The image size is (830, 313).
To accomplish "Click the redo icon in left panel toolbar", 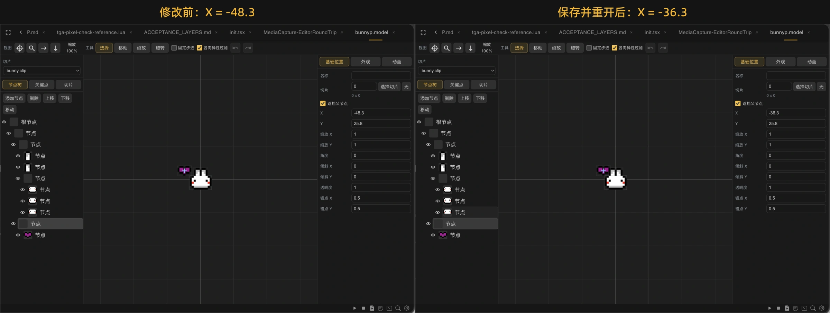I will coord(248,48).
